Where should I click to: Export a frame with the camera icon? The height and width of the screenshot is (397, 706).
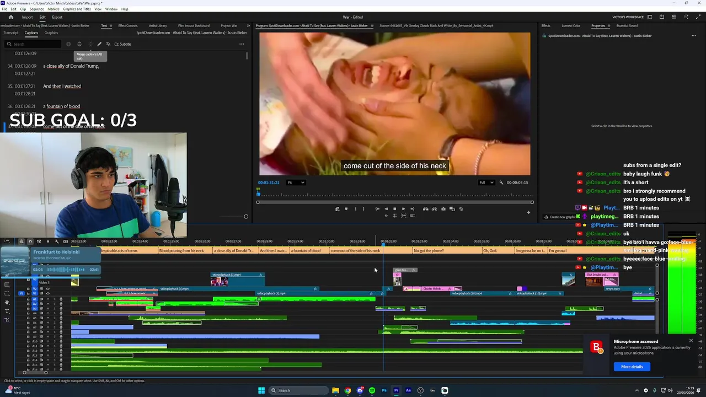(x=443, y=209)
